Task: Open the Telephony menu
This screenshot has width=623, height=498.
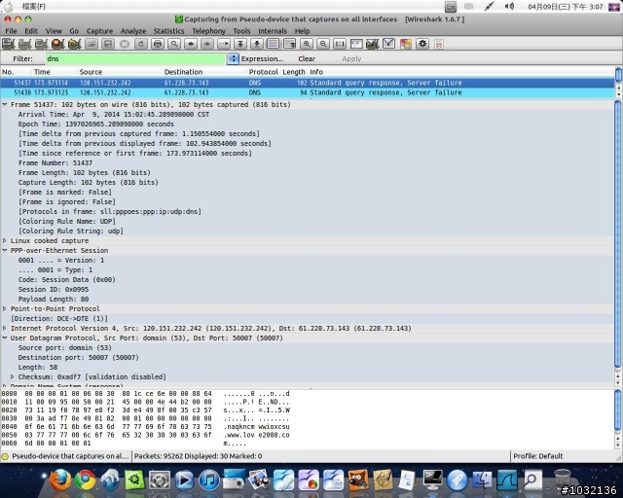Action: click(x=208, y=31)
